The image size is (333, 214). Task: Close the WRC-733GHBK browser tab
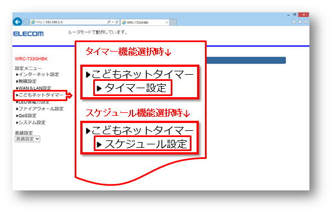click(x=166, y=22)
